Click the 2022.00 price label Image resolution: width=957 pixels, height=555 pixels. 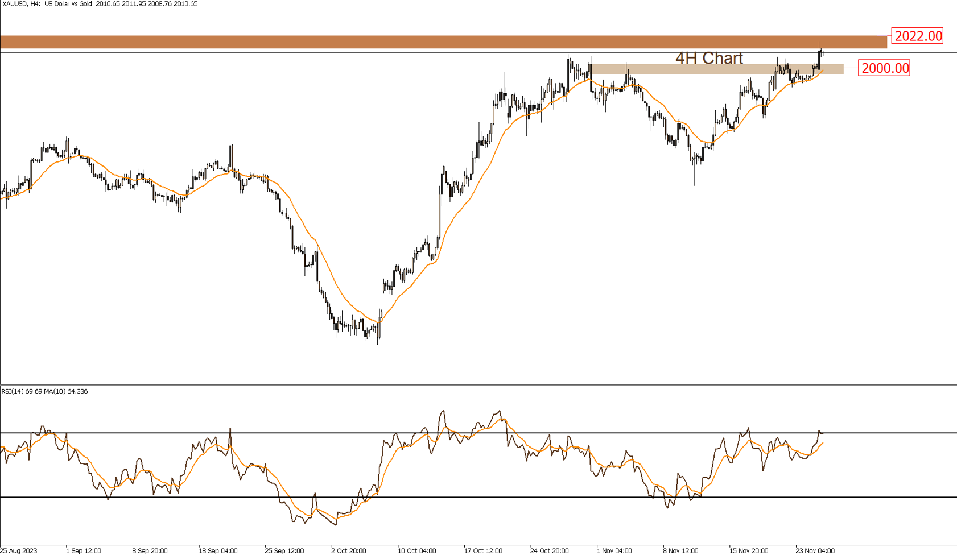click(917, 36)
